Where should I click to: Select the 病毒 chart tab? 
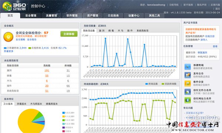pos(111,31)
